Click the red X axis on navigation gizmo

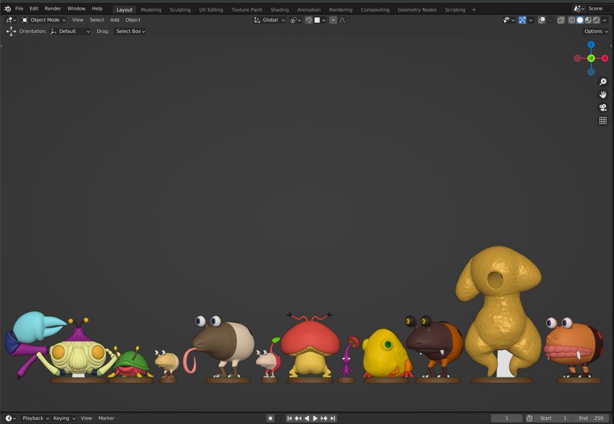605,58
